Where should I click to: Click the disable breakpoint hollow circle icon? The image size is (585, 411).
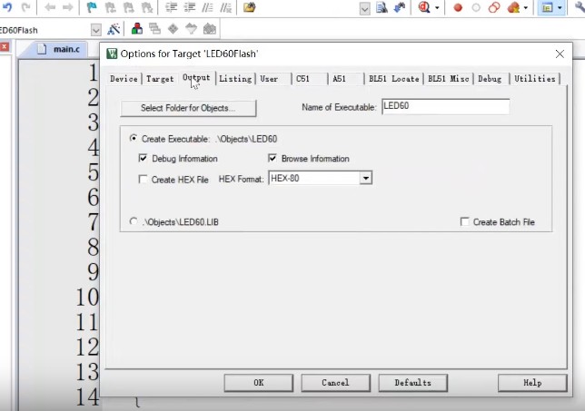click(x=476, y=8)
